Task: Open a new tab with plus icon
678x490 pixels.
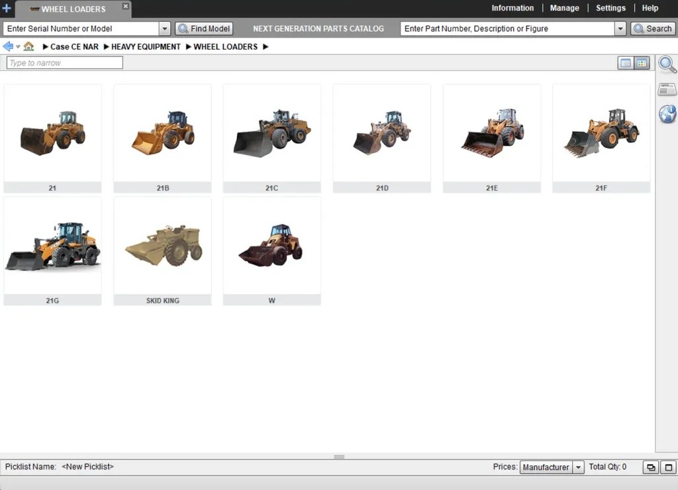Action: click(x=7, y=9)
